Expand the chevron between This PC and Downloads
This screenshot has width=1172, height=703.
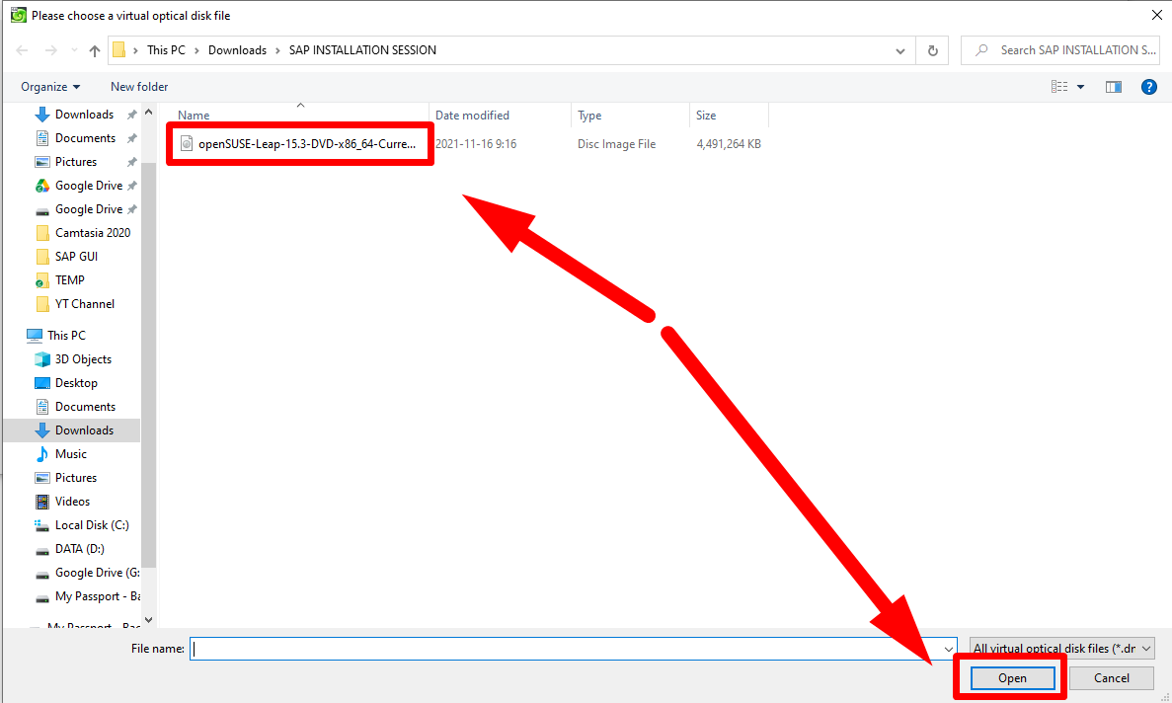coord(196,50)
